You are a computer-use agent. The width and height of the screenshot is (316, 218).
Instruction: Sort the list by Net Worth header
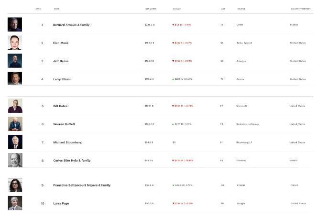[150, 9]
